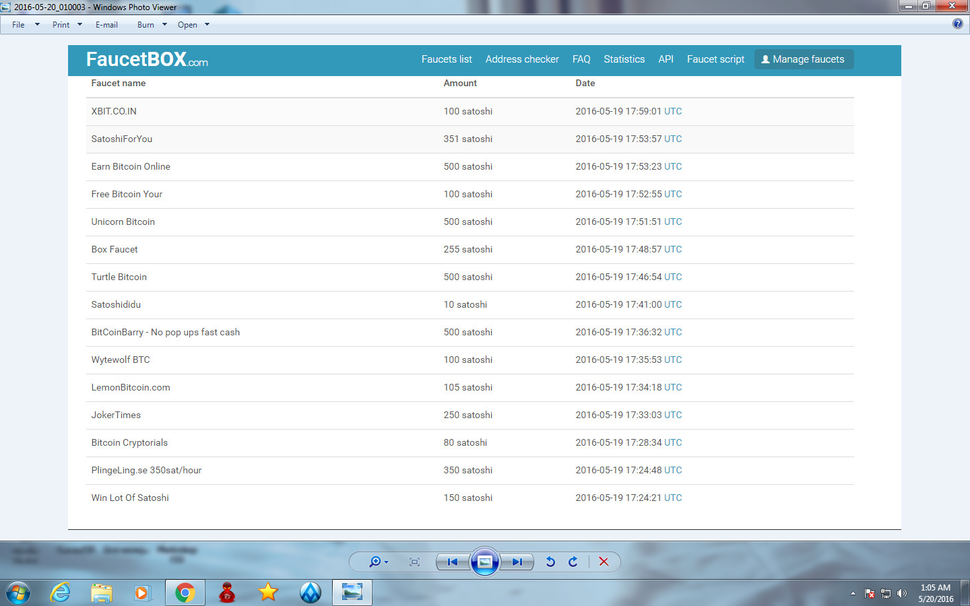Open the Faucets list link
This screenshot has width=970, height=606.
447,59
